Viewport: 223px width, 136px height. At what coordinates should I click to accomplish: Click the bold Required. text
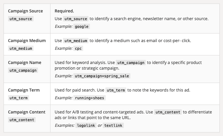pyautogui.click(x=64, y=11)
